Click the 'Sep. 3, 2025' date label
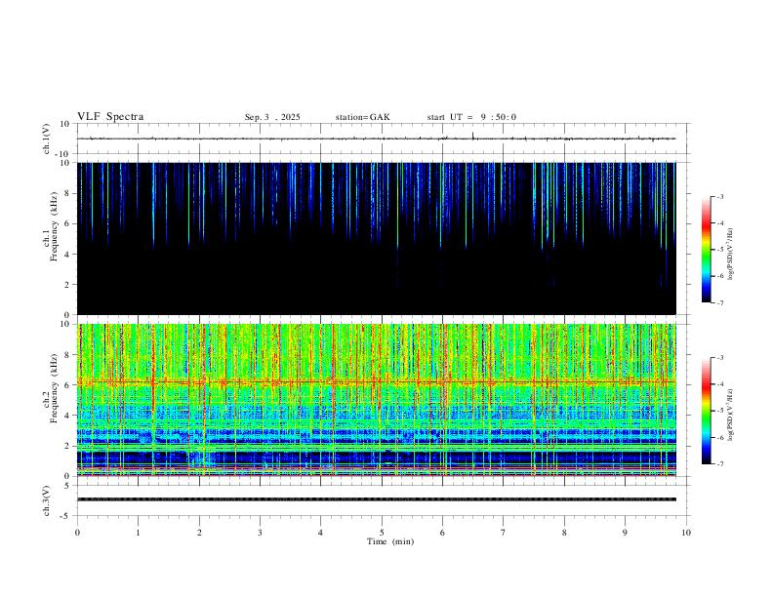The width and height of the screenshot is (773, 597). [x=272, y=117]
